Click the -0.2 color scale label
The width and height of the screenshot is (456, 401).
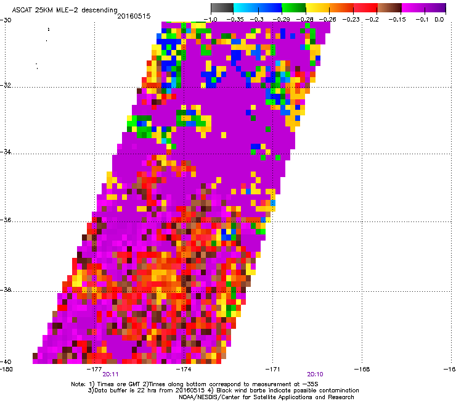pos(372,20)
